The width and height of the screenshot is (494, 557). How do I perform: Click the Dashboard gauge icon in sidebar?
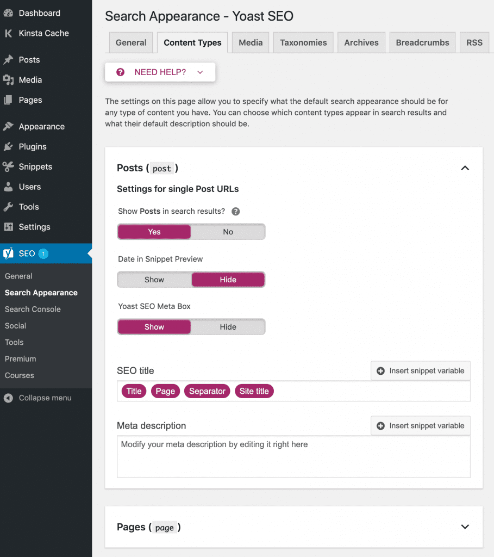pyautogui.click(x=8, y=13)
